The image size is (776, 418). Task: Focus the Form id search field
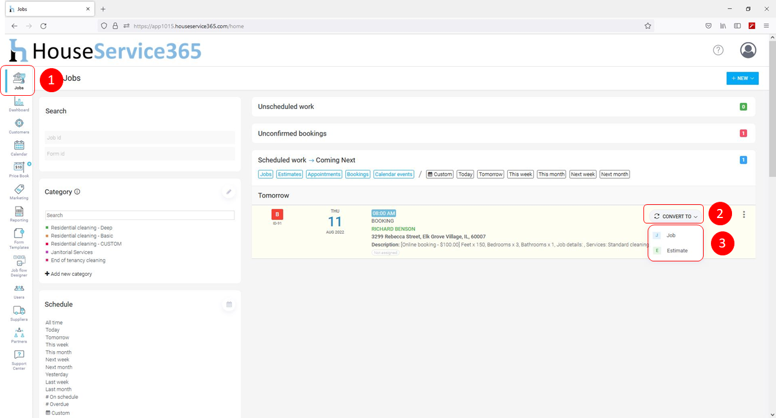pyautogui.click(x=140, y=154)
